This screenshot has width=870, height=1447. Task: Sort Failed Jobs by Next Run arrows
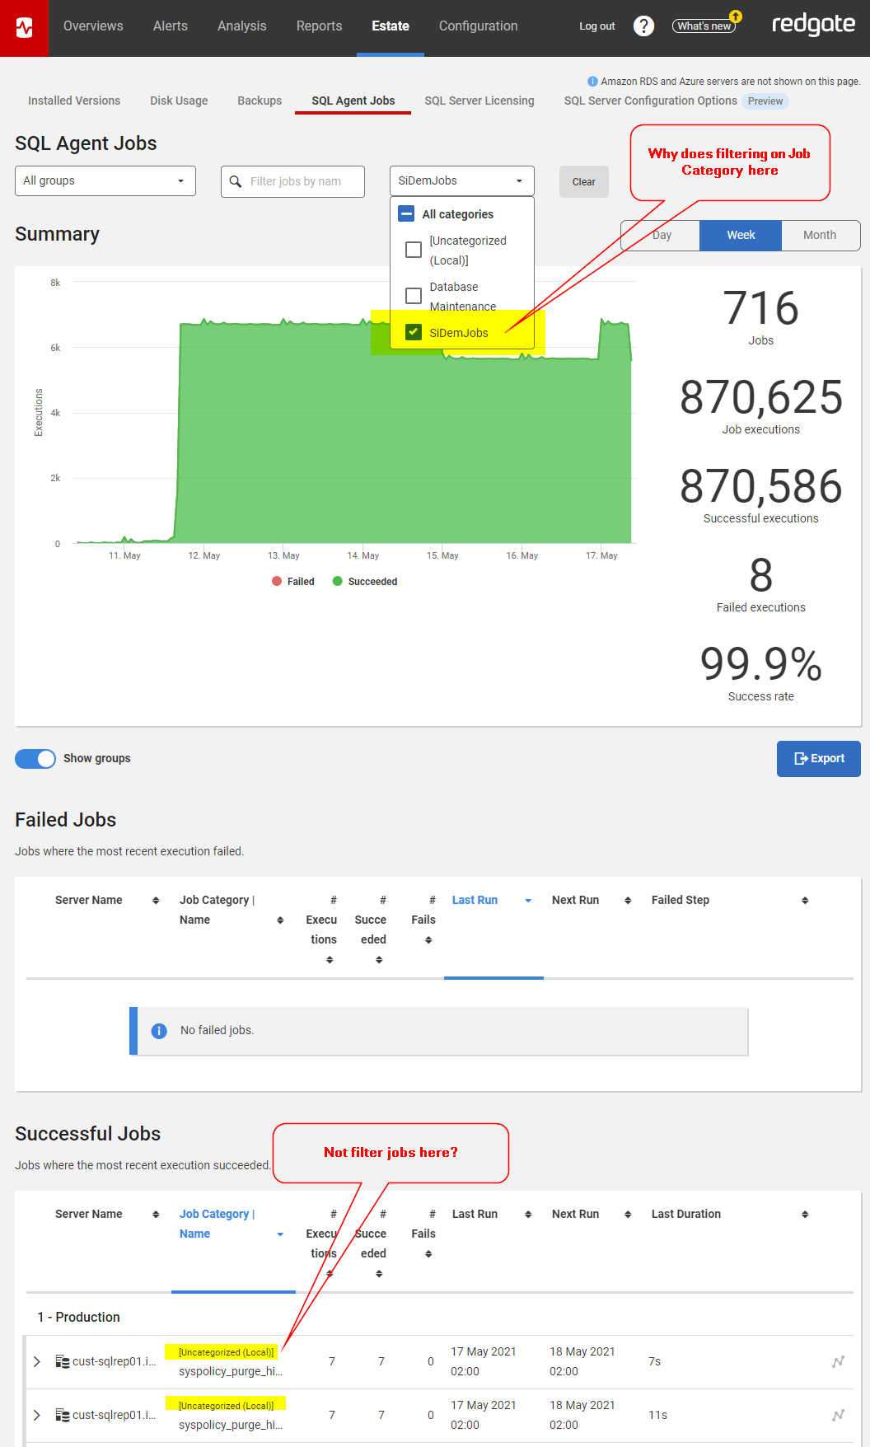(x=628, y=901)
